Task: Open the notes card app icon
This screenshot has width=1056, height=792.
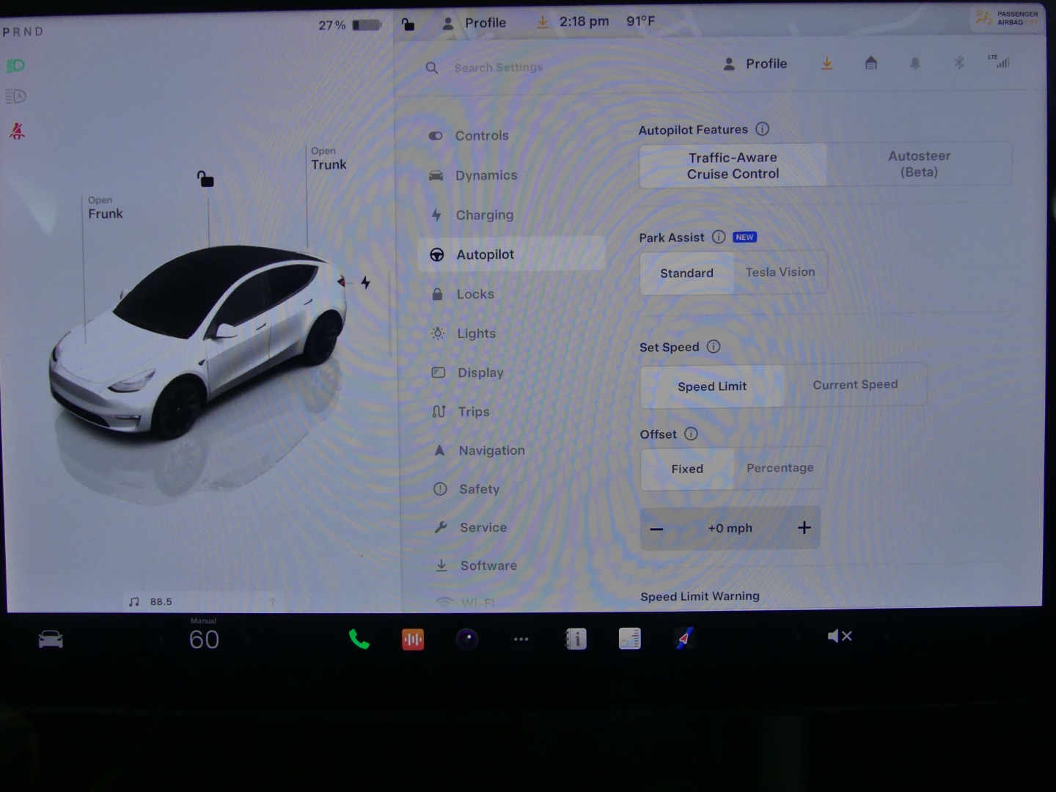Action: pyautogui.click(x=630, y=639)
